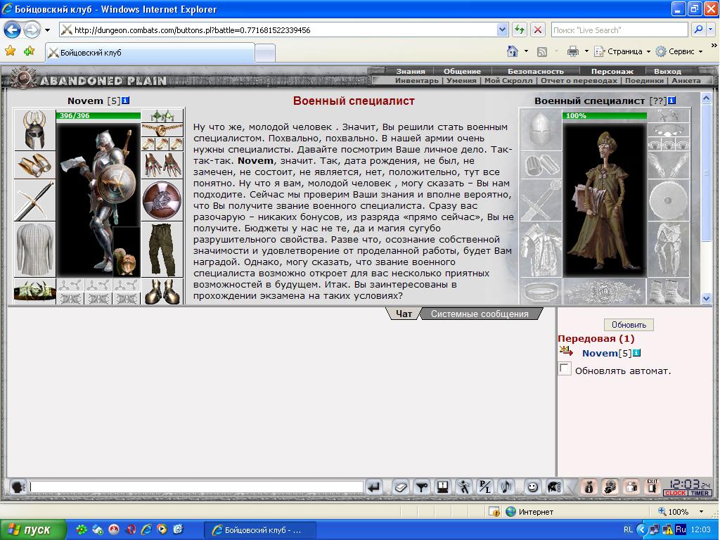Click Novem's sword weapon slot
This screenshot has width=720, height=540.
point(35,200)
